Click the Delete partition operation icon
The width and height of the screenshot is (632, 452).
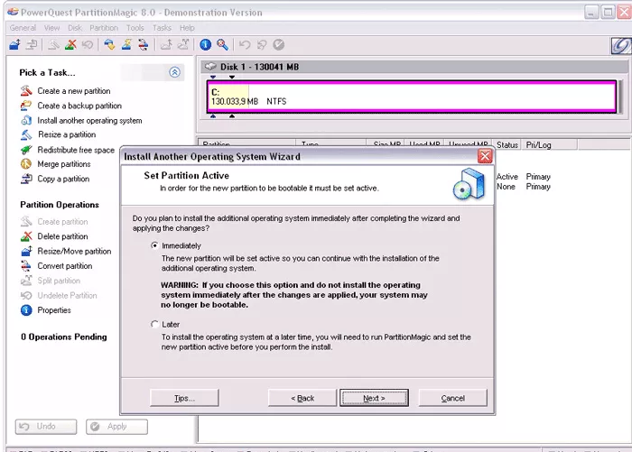pos(26,236)
